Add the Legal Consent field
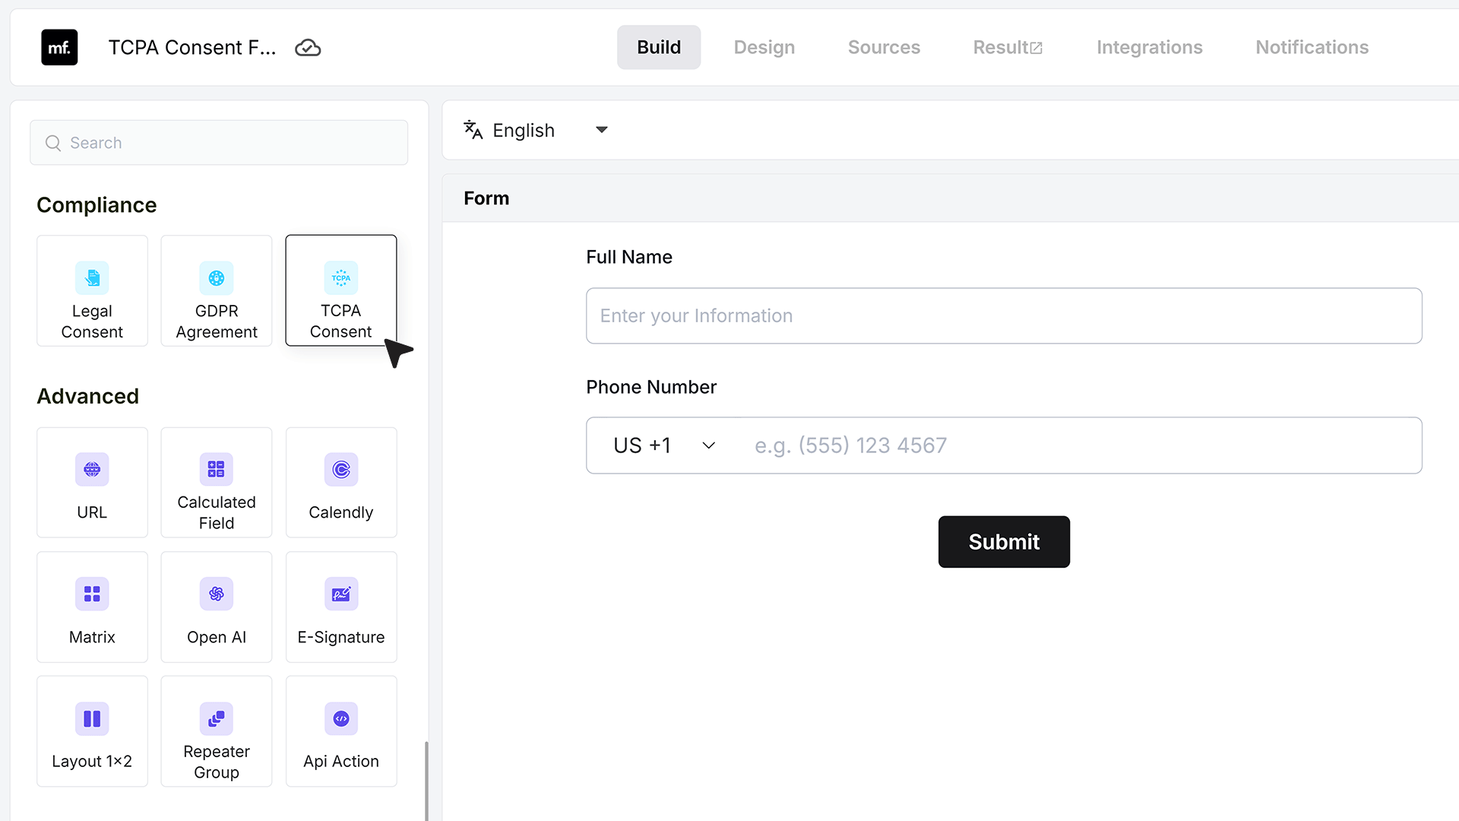Image resolution: width=1459 pixels, height=821 pixels. pos(92,290)
